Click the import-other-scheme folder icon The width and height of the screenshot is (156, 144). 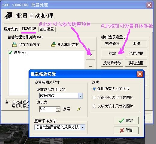pos(53,45)
